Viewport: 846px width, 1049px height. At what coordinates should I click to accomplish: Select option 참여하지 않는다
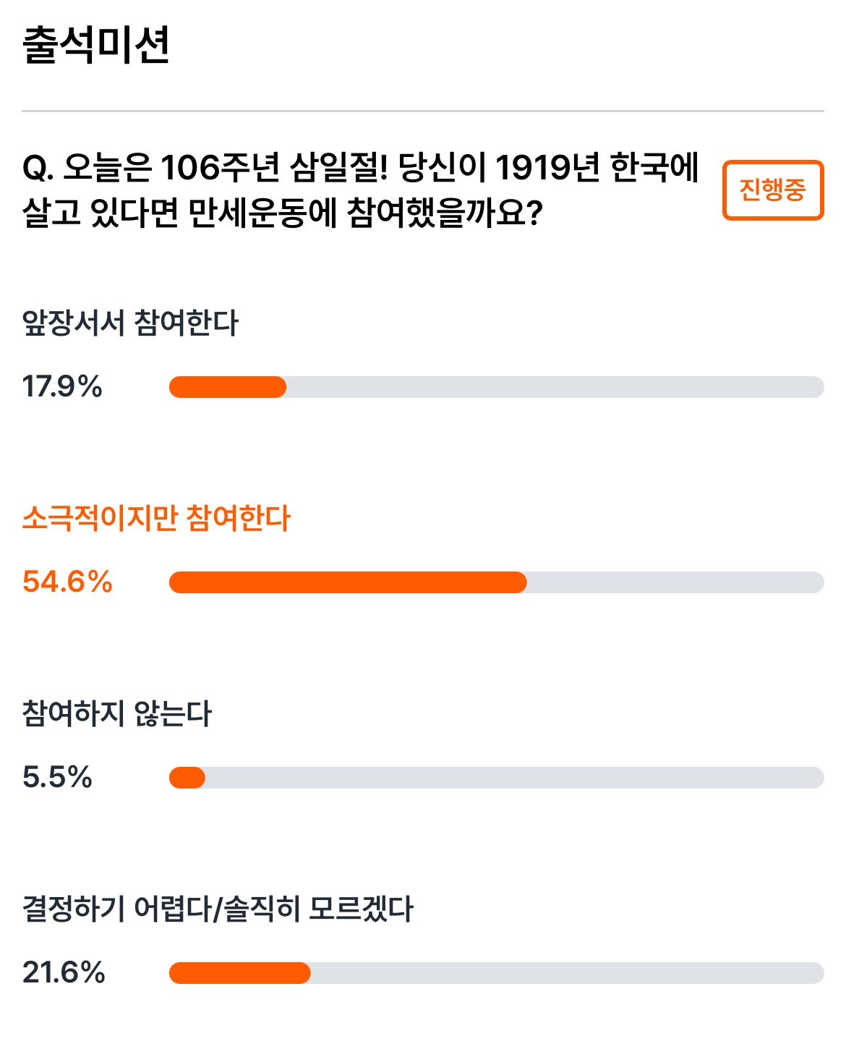pyautogui.click(x=117, y=713)
